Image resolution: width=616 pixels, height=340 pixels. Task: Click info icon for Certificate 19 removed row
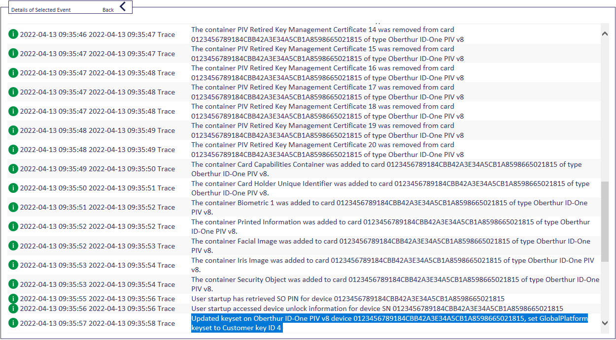(13, 130)
